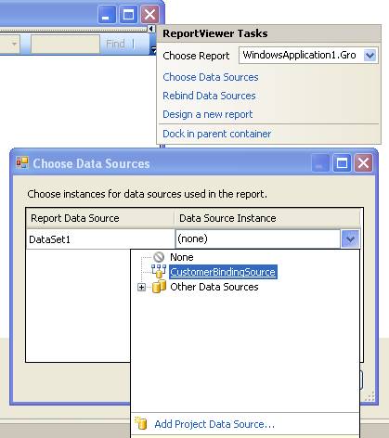This screenshot has height=438, width=389.
Task: Click Dock in parent container link
Action: pos(216,134)
